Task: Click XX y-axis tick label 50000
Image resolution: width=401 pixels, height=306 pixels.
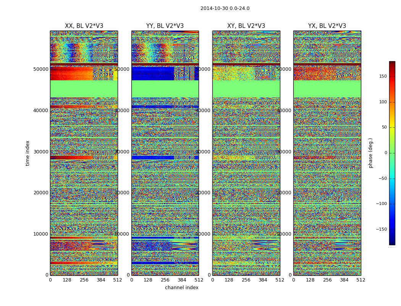Action: tap(41, 69)
